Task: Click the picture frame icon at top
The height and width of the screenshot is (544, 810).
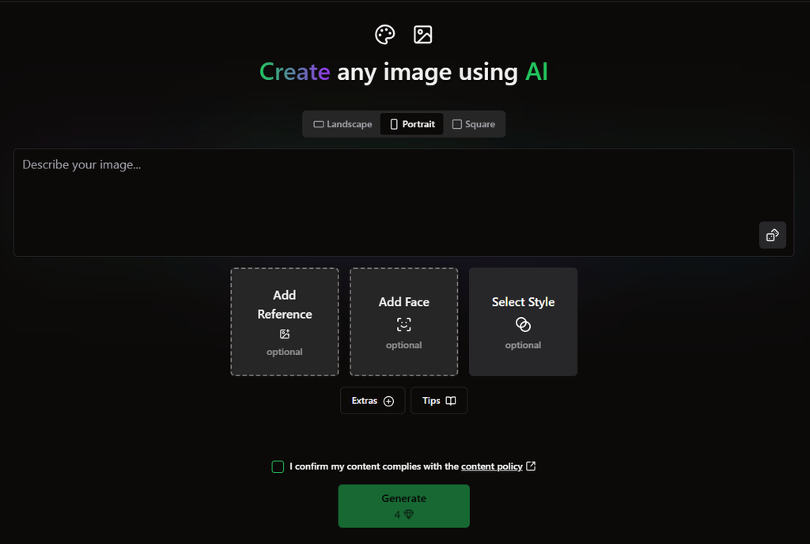Action: [x=422, y=35]
